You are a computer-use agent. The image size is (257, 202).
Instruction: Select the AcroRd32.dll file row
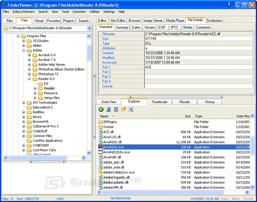click(x=174, y=142)
